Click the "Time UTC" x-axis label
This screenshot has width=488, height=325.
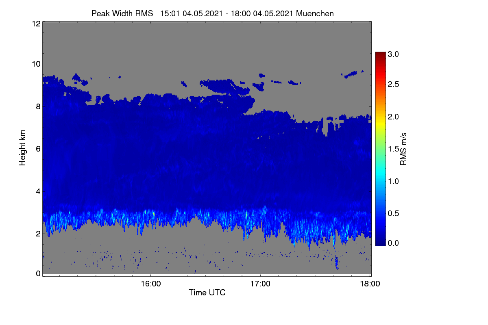click(x=207, y=292)
